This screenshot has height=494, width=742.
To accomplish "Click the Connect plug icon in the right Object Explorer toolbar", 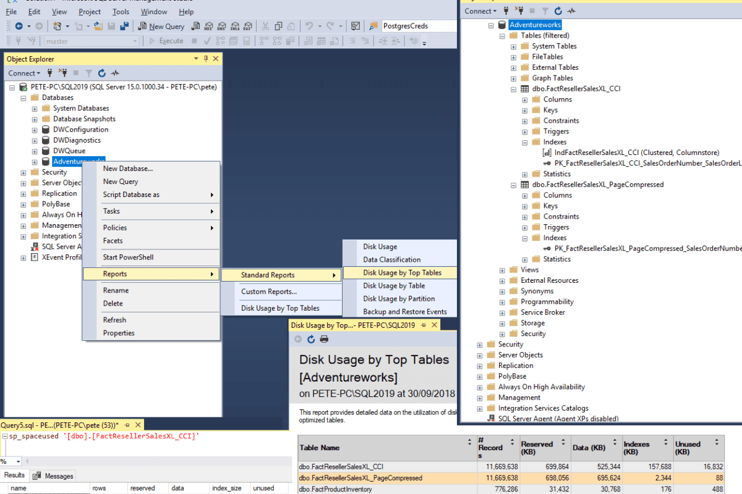I will (507, 10).
